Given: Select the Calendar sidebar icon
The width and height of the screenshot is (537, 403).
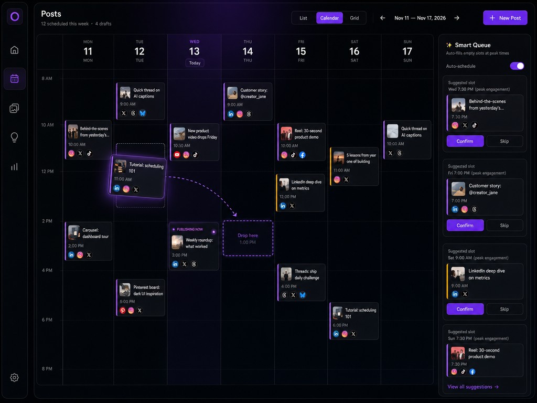Looking at the screenshot, I should (x=14, y=79).
